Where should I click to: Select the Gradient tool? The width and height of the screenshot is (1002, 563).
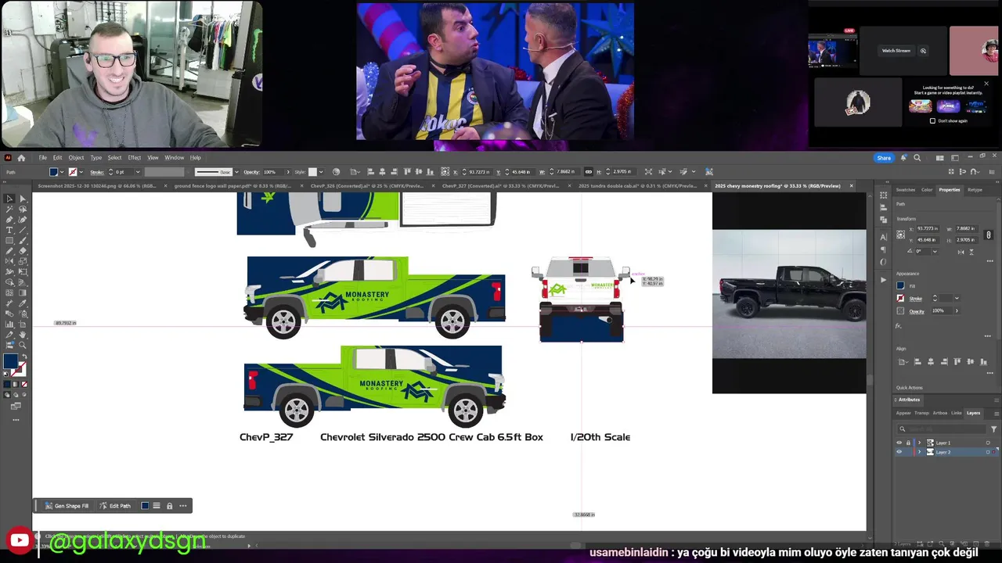(x=23, y=292)
